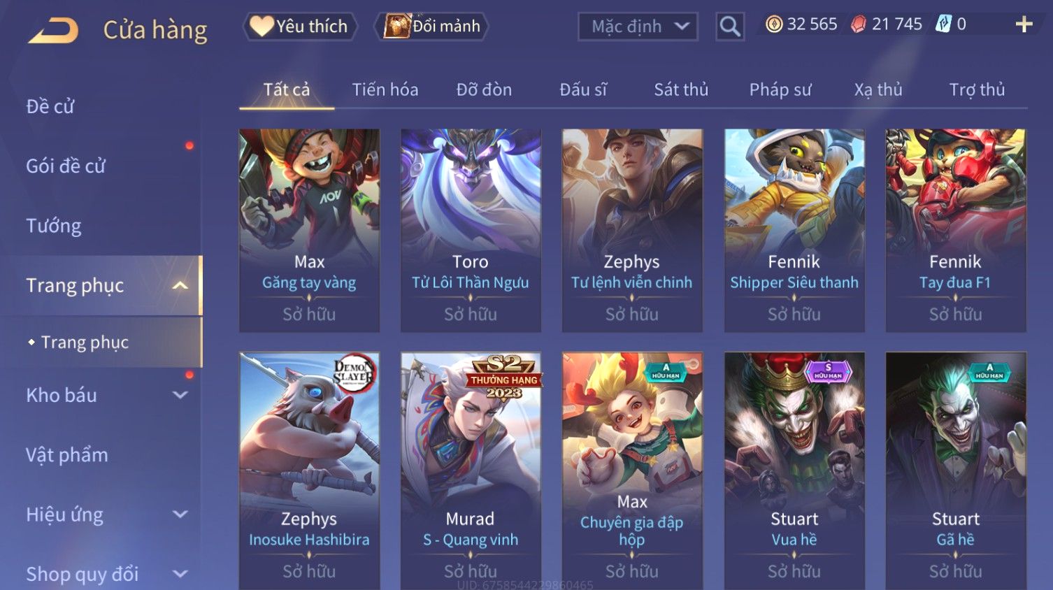The height and width of the screenshot is (590, 1053).
Task: Tap the blue voucher currency icon
Action: pos(944,24)
